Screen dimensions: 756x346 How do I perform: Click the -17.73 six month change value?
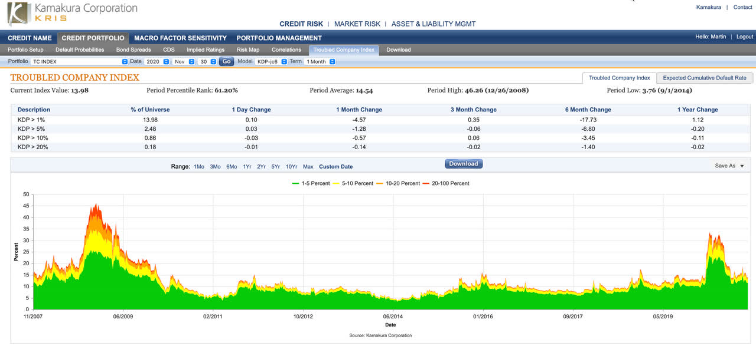coord(588,120)
